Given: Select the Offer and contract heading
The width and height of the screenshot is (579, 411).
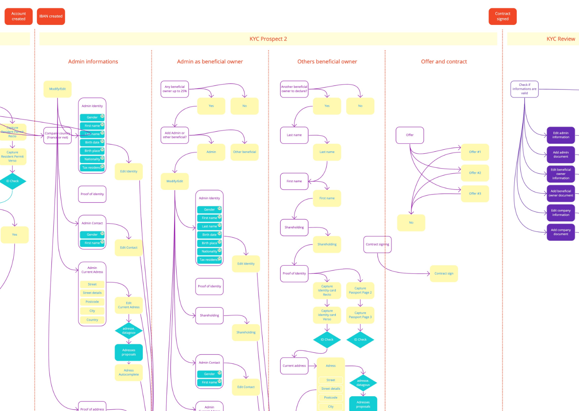Looking at the screenshot, I should (x=444, y=61).
